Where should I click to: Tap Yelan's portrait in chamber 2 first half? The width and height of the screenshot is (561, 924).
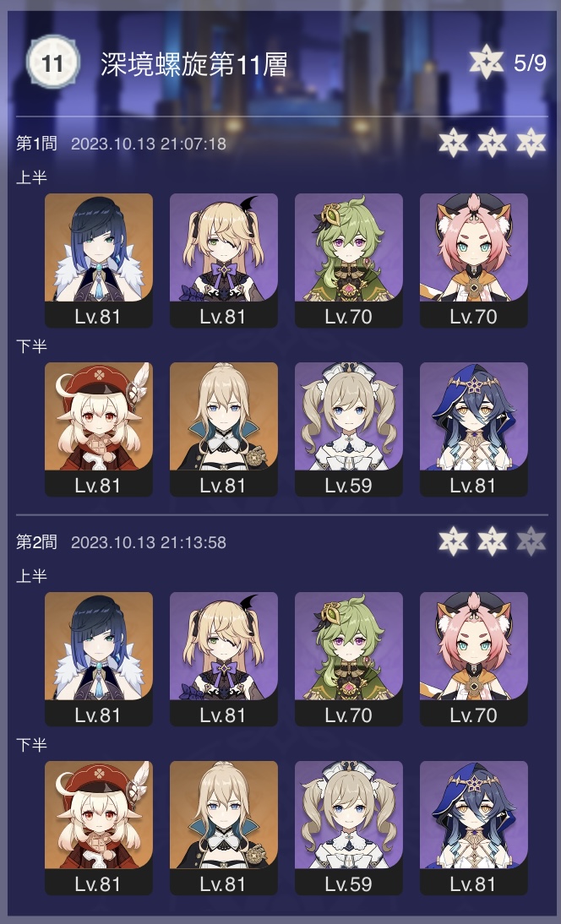click(98, 659)
